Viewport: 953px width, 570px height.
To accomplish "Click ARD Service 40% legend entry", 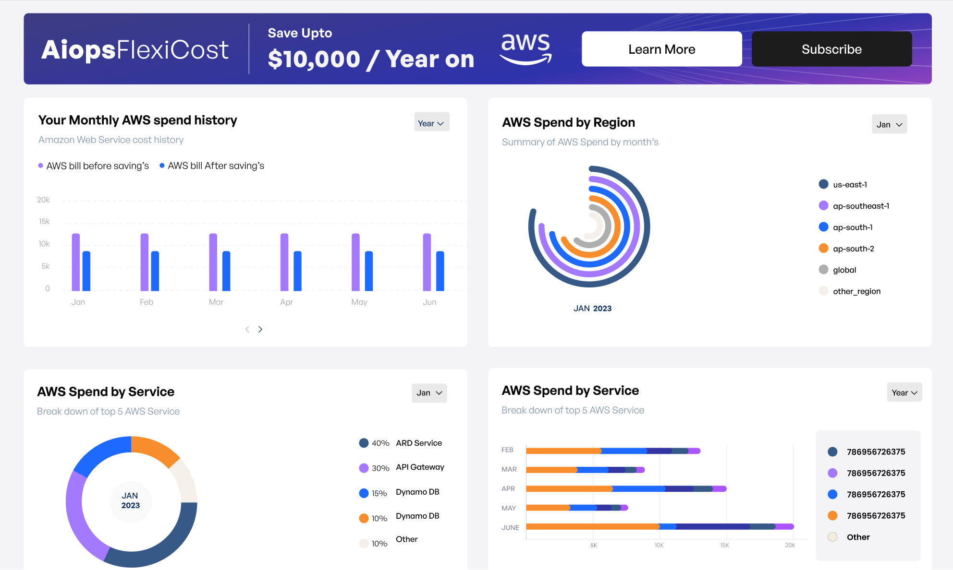I will (x=401, y=443).
